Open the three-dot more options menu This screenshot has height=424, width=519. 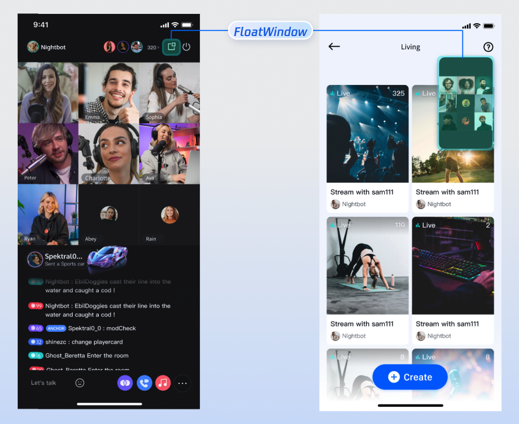pos(183,383)
